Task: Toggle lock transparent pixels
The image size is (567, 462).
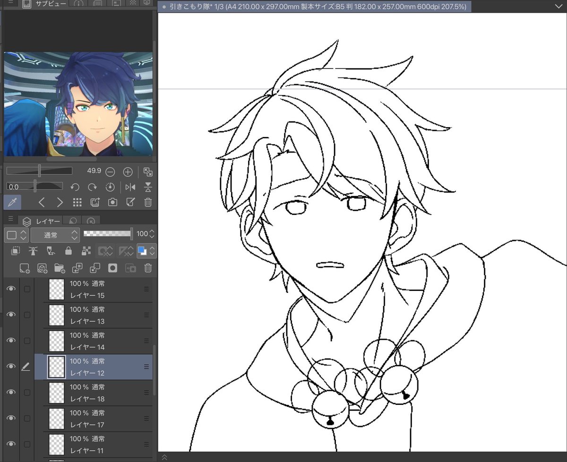Action: tap(86, 251)
